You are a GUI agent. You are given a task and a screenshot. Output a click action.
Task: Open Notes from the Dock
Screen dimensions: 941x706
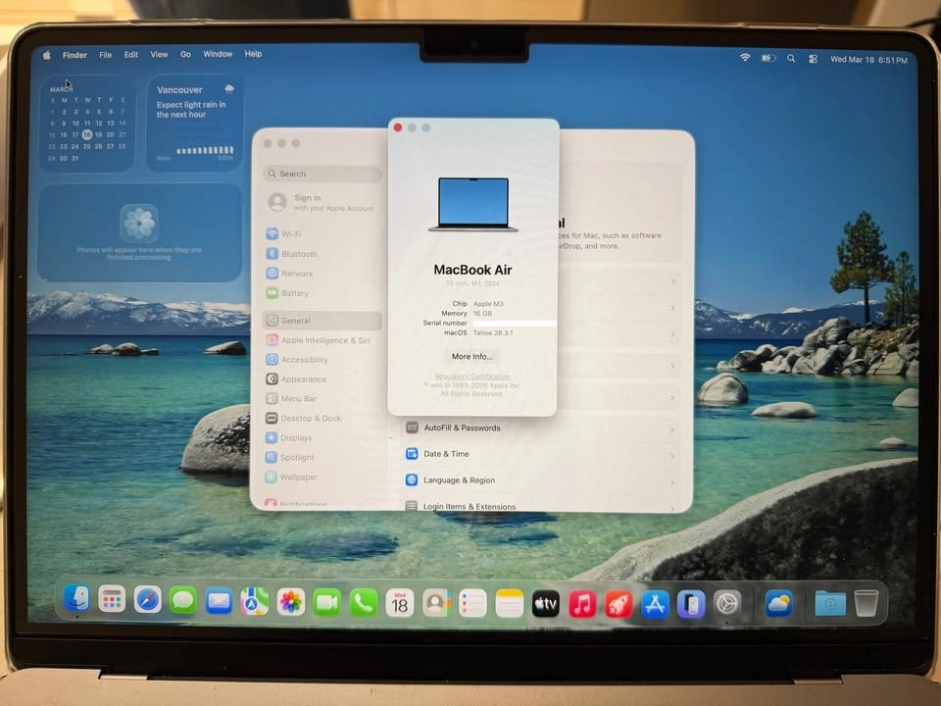point(509,604)
